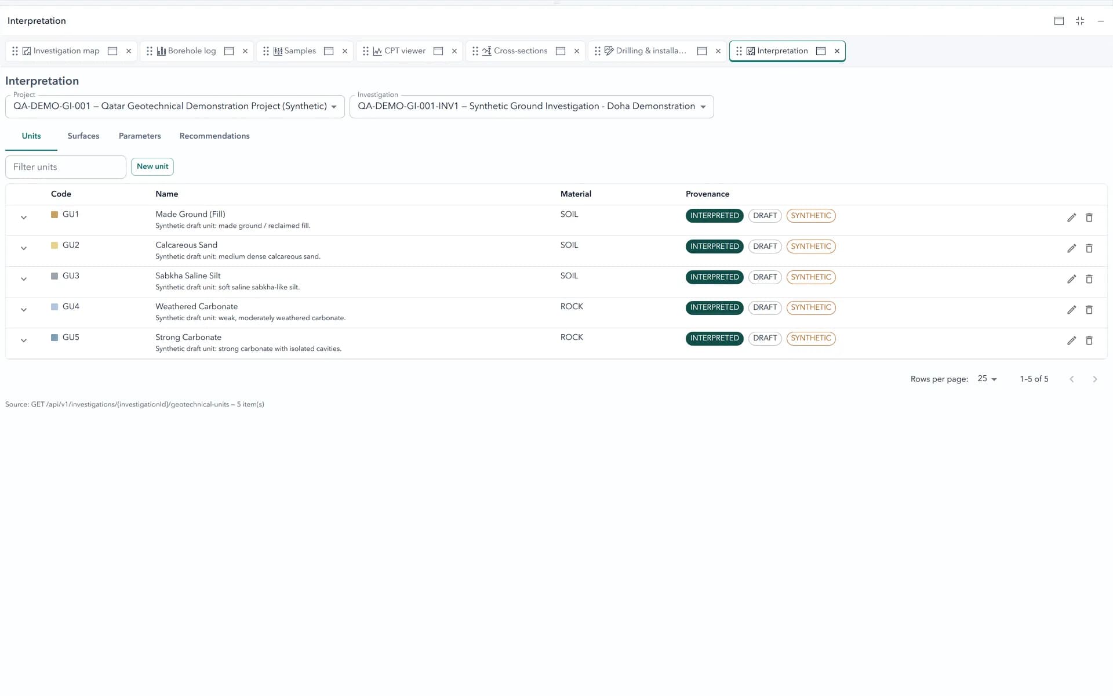
Task: Open the Investigation dropdown
Action: click(532, 107)
